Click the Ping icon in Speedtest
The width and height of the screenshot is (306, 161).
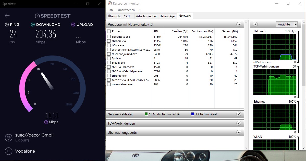tap(7, 24)
